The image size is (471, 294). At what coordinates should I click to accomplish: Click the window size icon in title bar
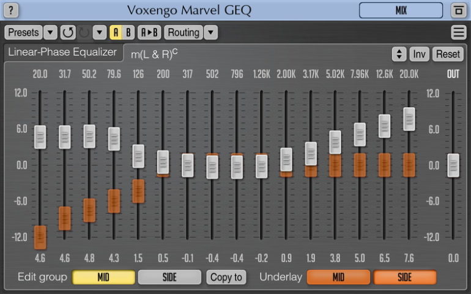click(458, 10)
